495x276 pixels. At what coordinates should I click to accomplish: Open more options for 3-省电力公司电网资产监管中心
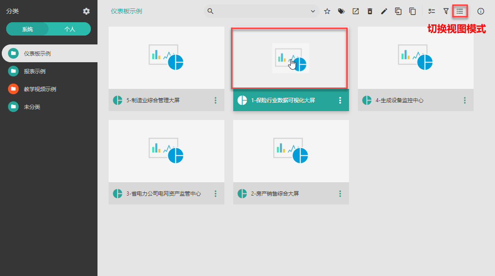click(215, 193)
